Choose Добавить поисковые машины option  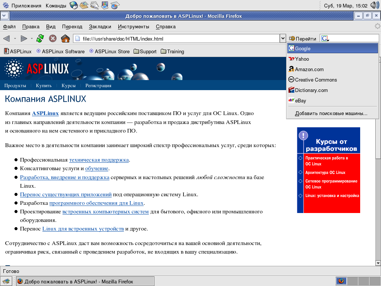[x=333, y=113]
